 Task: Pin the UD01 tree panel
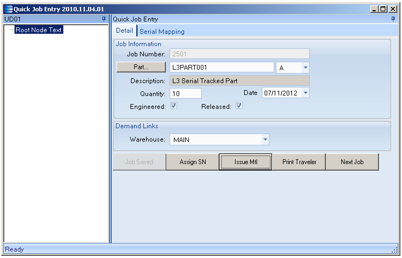pyautogui.click(x=104, y=19)
